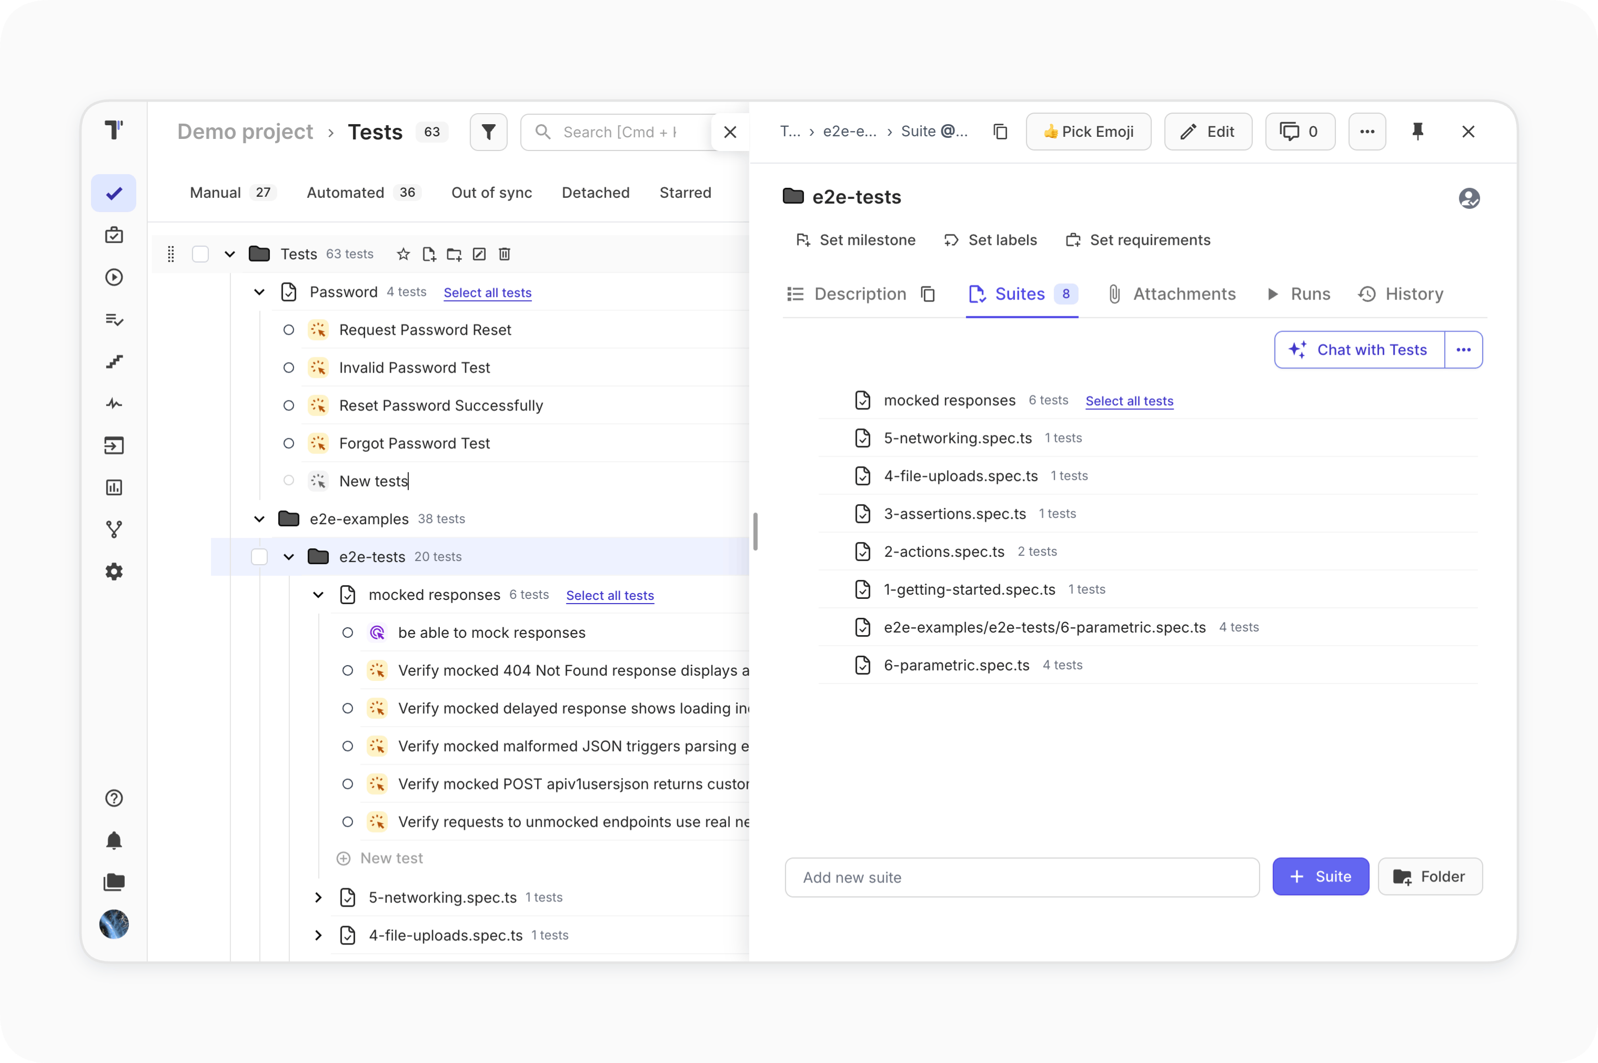Add new suite icon on Tests row
1598x1063 pixels.
(x=429, y=254)
